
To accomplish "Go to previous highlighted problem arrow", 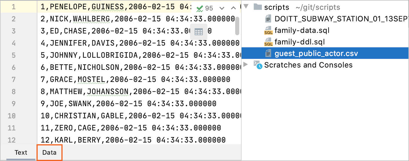I will pos(233,8).
